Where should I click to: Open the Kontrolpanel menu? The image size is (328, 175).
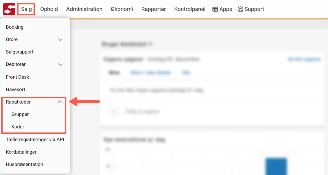coord(190,9)
